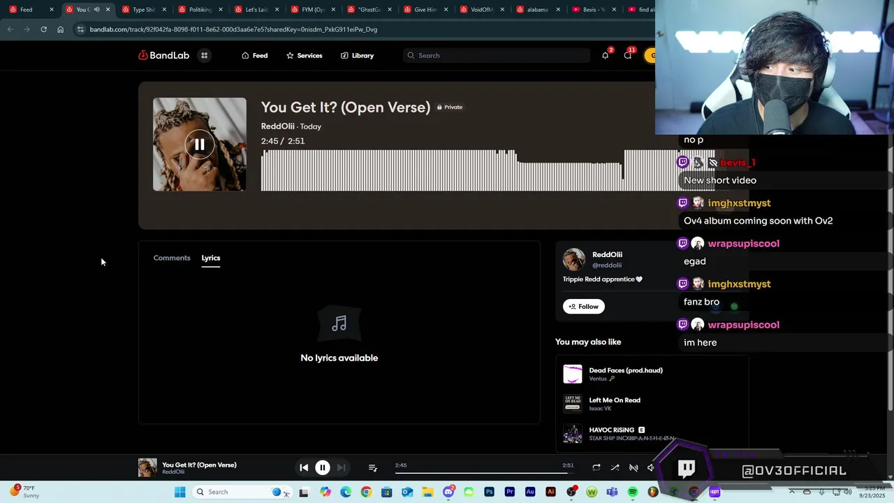The width and height of the screenshot is (894, 503).
Task: Click the BandLab search field
Action: (x=497, y=55)
